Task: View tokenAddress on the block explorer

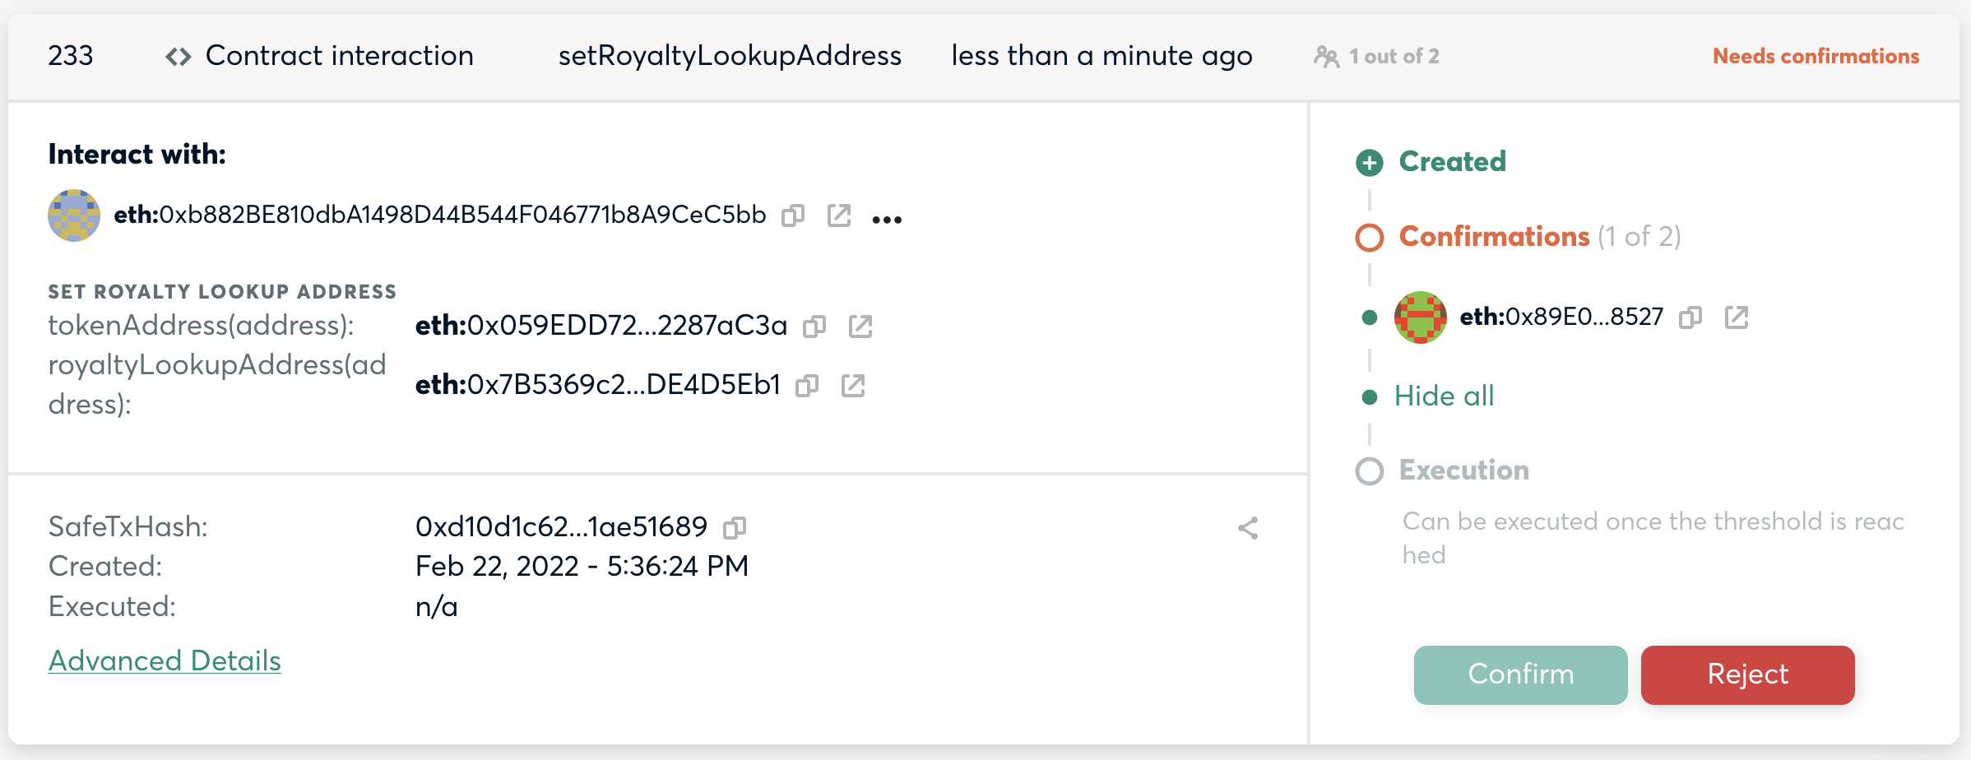Action: (860, 326)
